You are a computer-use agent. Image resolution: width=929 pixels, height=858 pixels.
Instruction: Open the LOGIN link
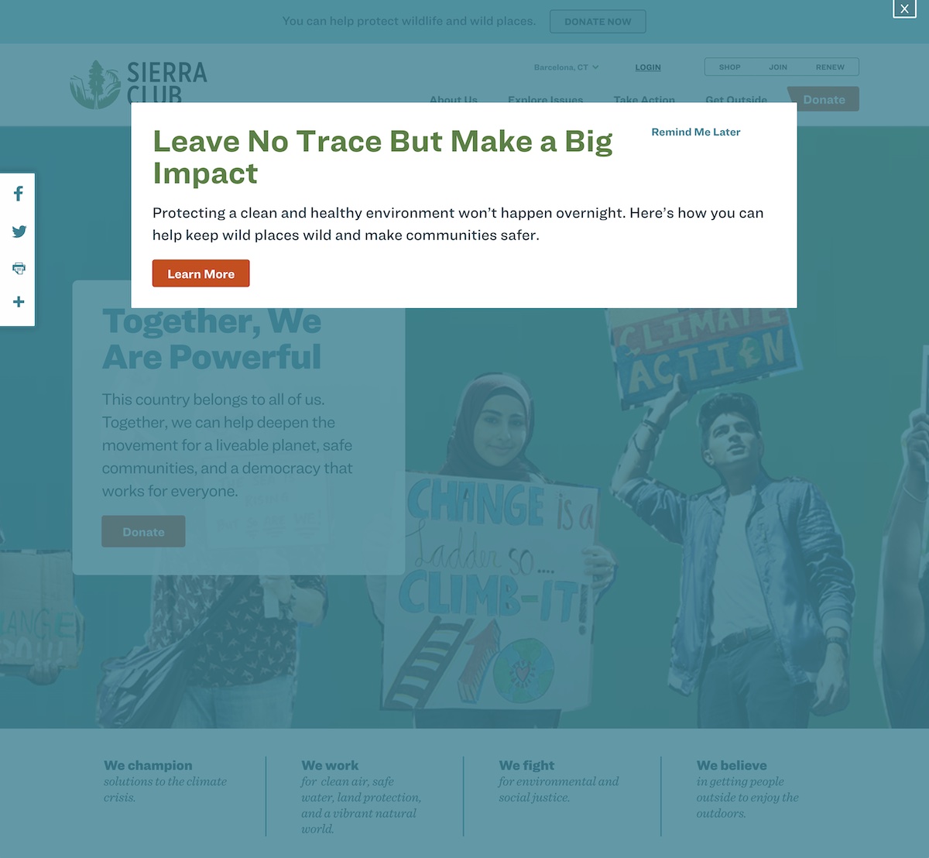(x=648, y=67)
